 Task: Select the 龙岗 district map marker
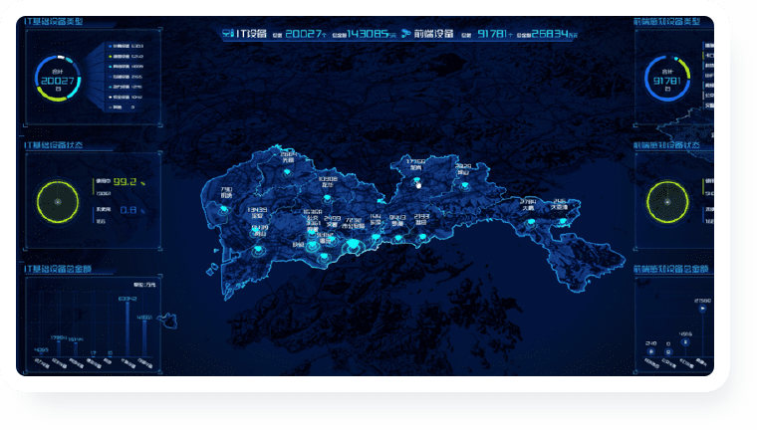coord(416,181)
